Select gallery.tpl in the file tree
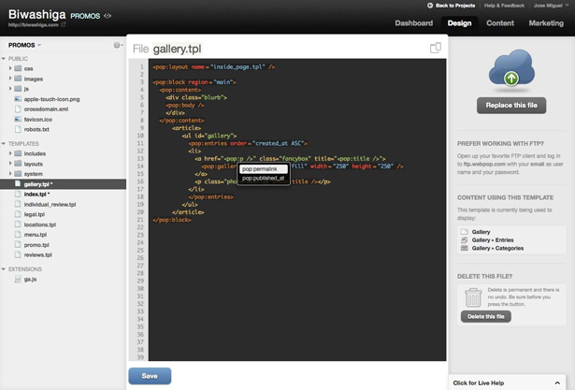The image size is (575, 390). [63, 184]
